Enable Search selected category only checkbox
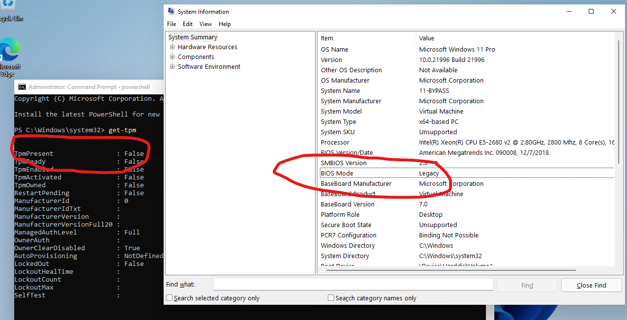This screenshot has height=320, width=627. click(x=170, y=298)
